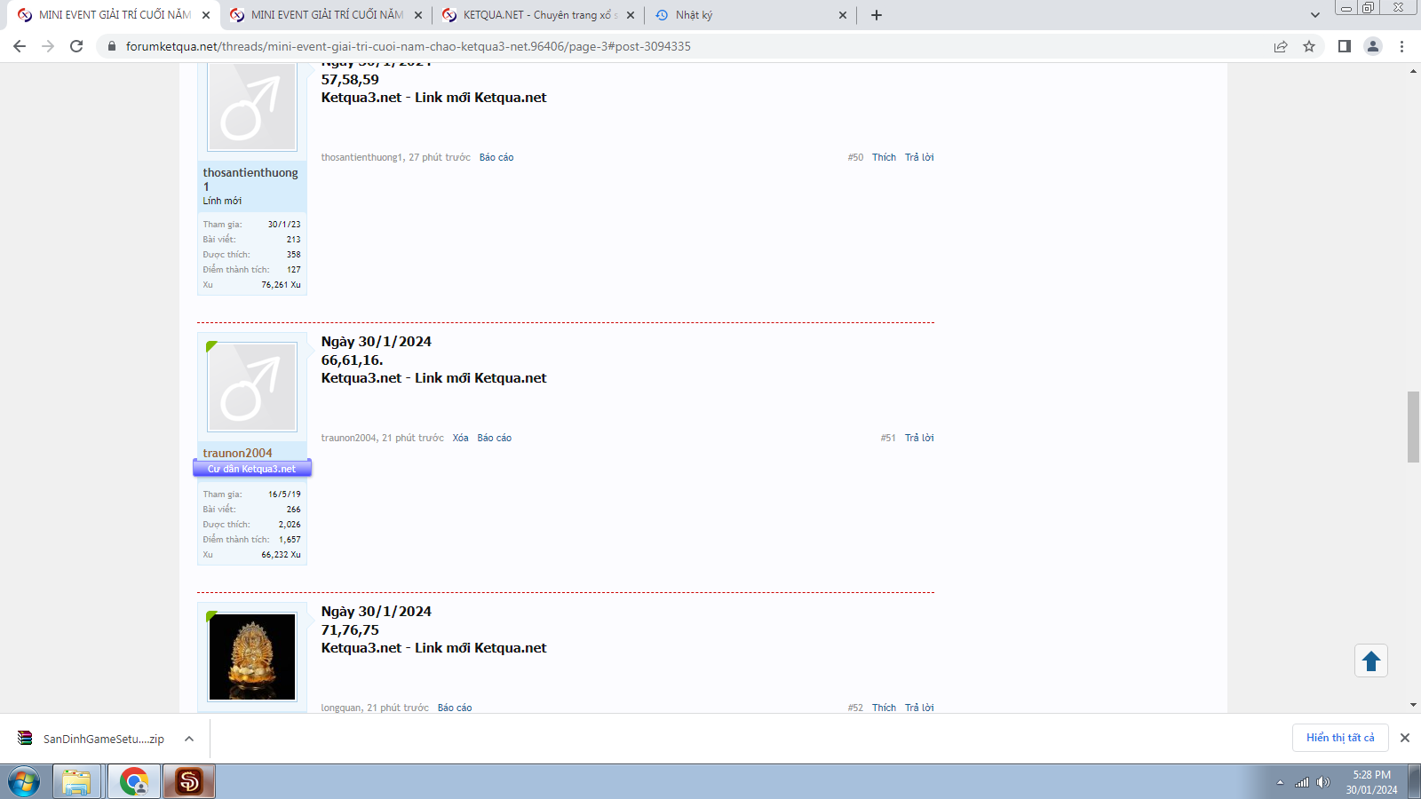Delete post #51 with Xóa
The height and width of the screenshot is (799, 1421).
(x=460, y=438)
